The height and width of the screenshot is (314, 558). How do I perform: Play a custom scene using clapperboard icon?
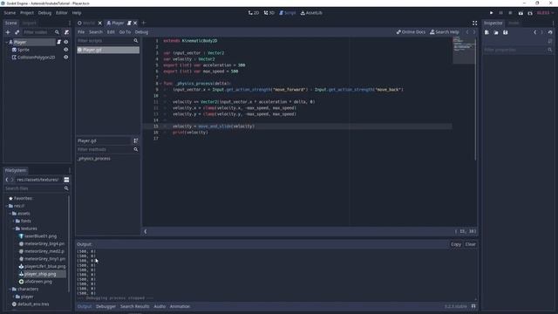(x=530, y=13)
